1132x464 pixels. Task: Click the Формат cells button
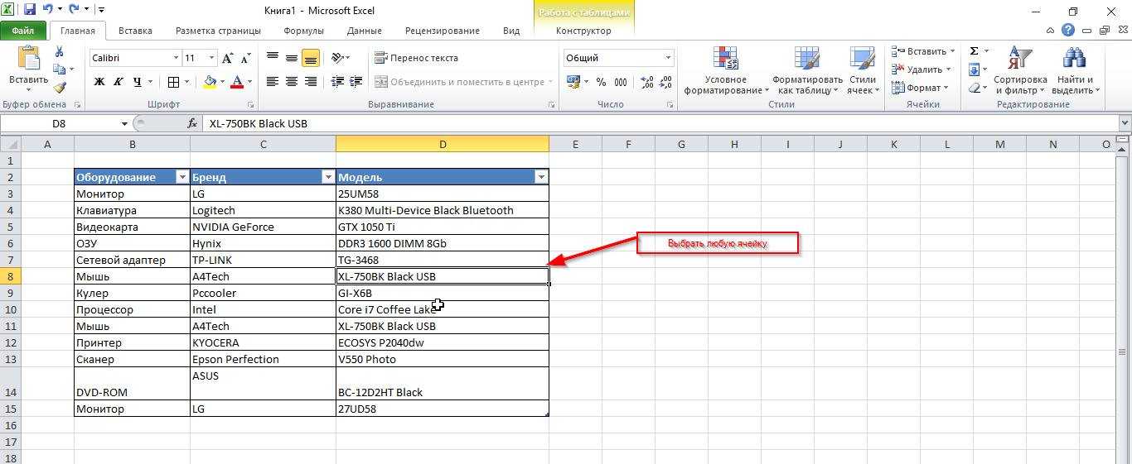[921, 88]
